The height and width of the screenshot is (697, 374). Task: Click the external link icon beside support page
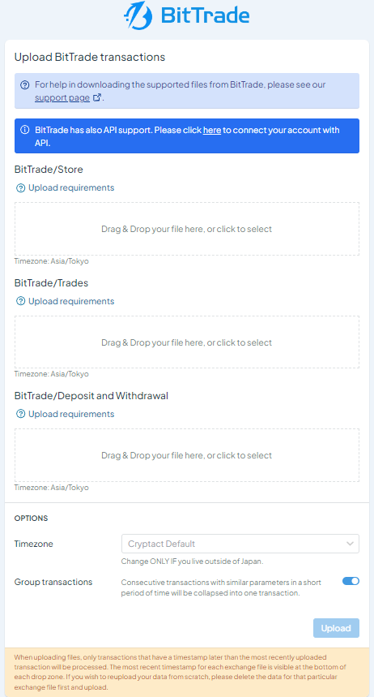tap(97, 97)
